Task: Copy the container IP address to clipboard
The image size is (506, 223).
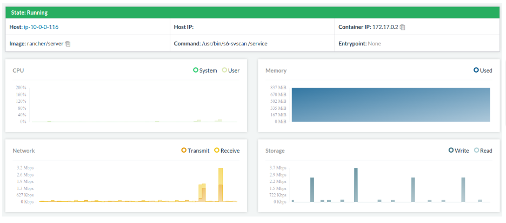Action: (403, 27)
